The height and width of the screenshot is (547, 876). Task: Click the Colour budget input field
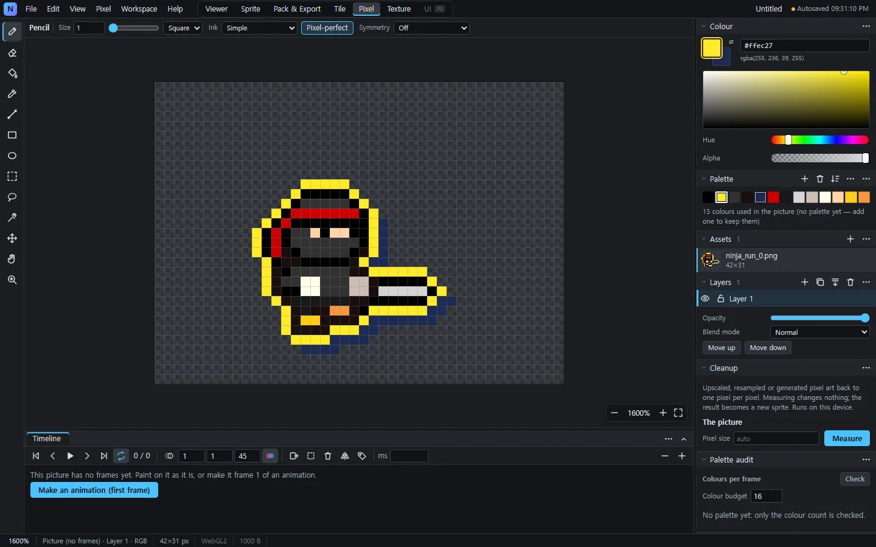coord(766,497)
